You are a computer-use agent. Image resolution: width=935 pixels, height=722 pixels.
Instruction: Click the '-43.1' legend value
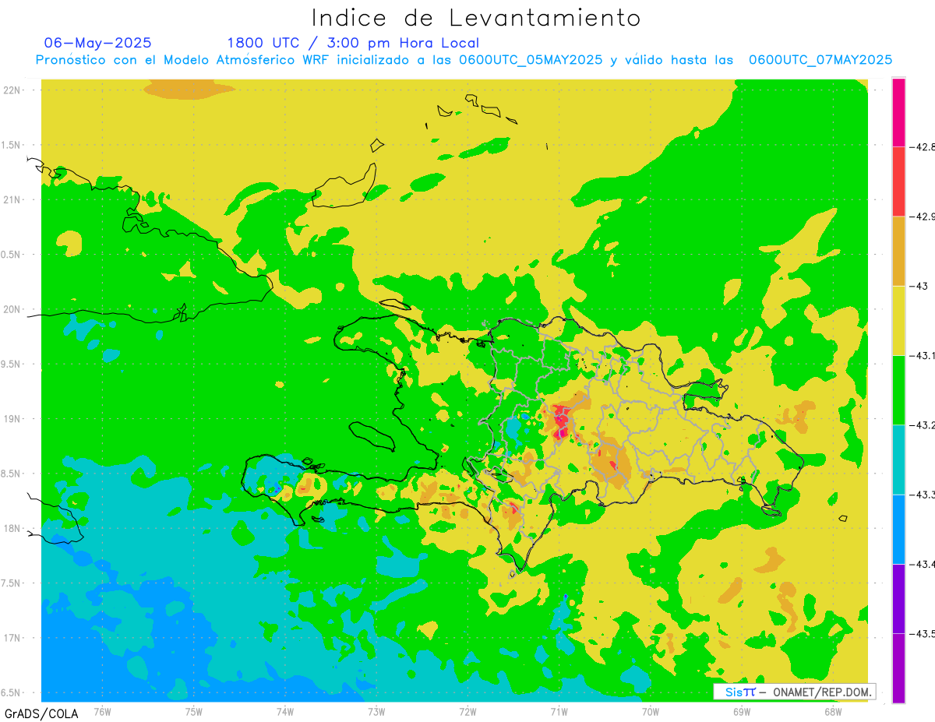(923, 355)
